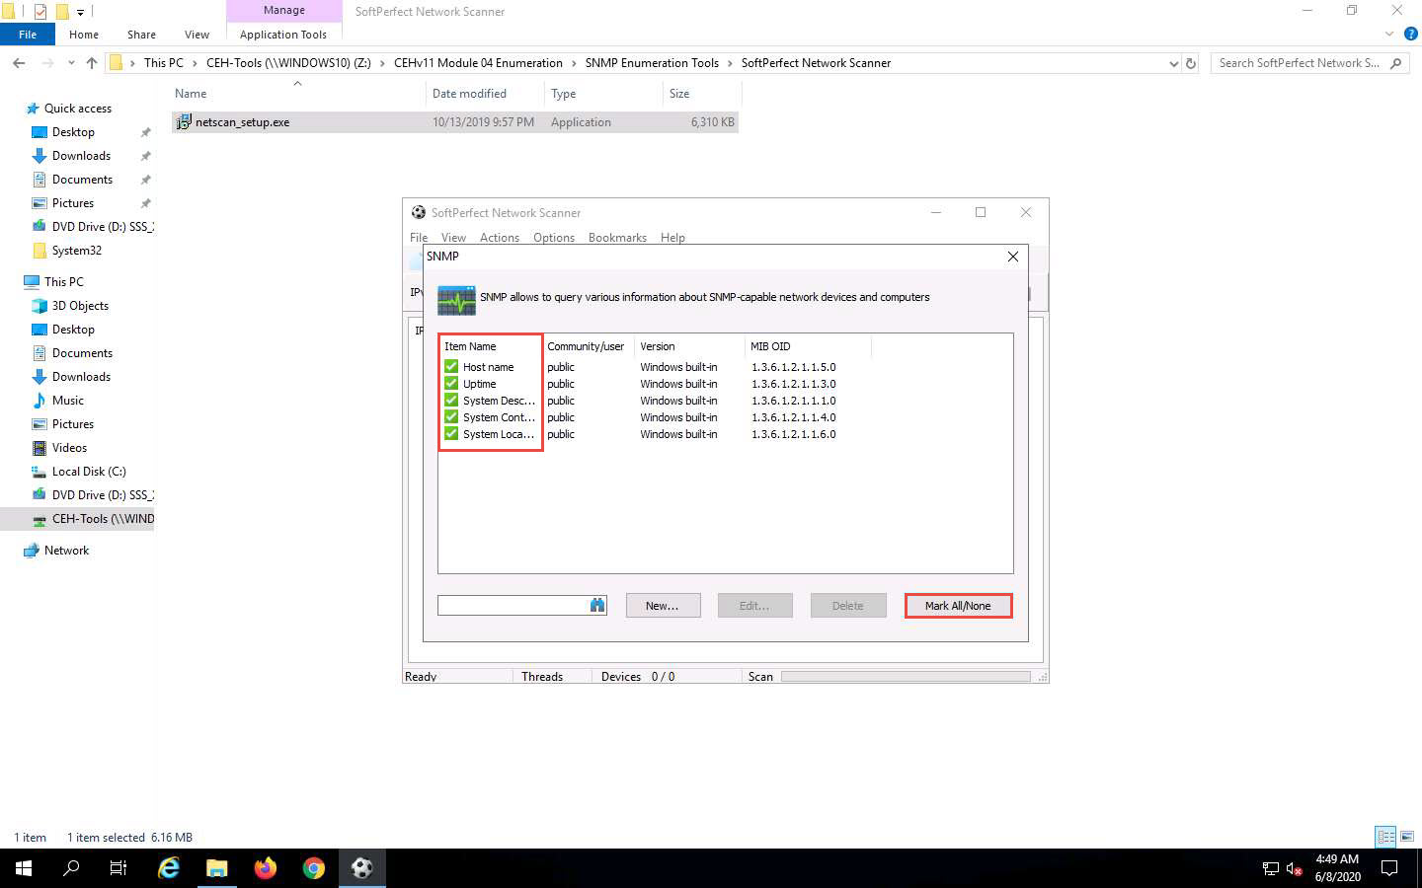Image resolution: width=1422 pixels, height=888 pixels.
Task: Click the Search SoftPerfect Network Scanner box
Action: click(x=1309, y=63)
